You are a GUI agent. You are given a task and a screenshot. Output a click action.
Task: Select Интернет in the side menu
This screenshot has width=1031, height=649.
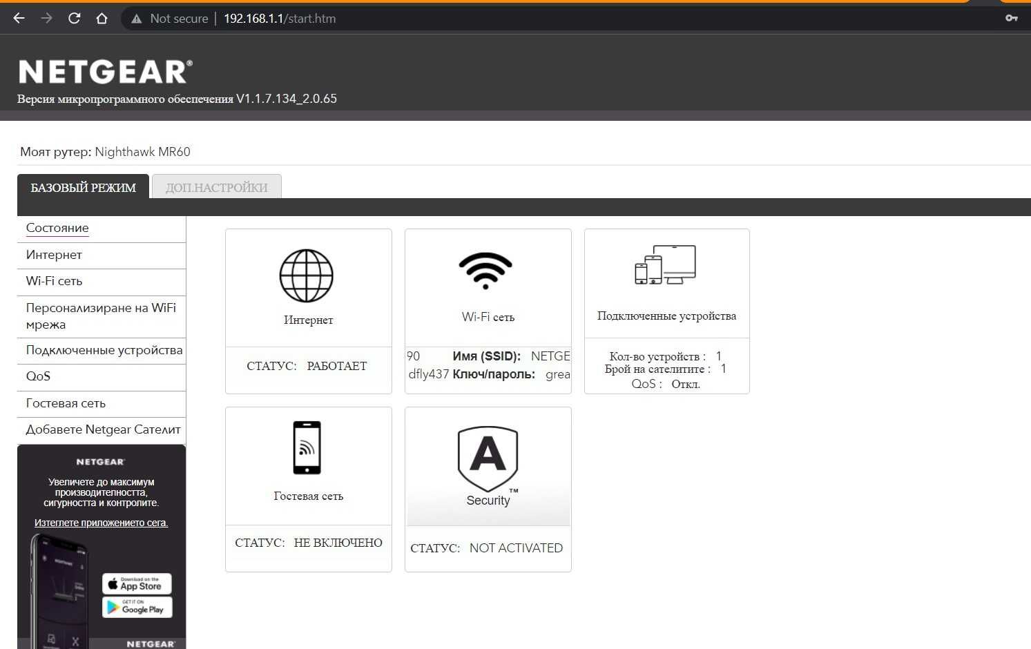coord(54,255)
